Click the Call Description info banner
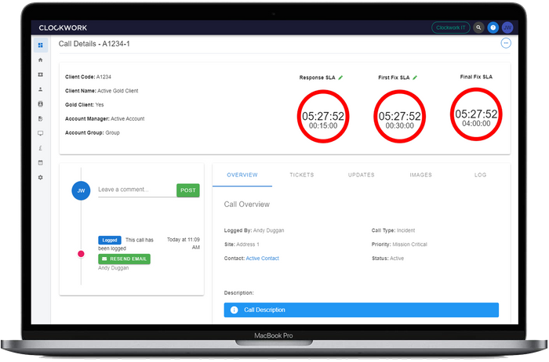 point(362,310)
